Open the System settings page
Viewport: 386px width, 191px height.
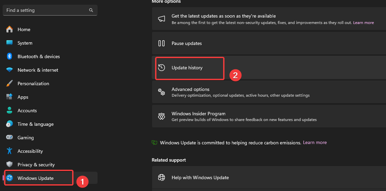25,43
